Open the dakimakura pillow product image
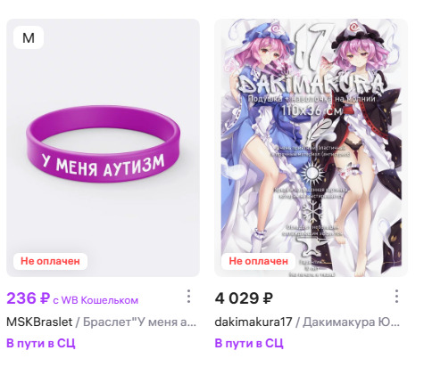Viewport: 432px width, 383px height. click(x=312, y=148)
